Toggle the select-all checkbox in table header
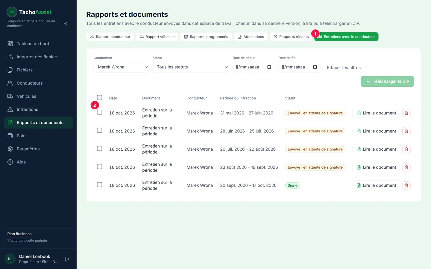Screen dimensions: 431x269 [100, 97]
